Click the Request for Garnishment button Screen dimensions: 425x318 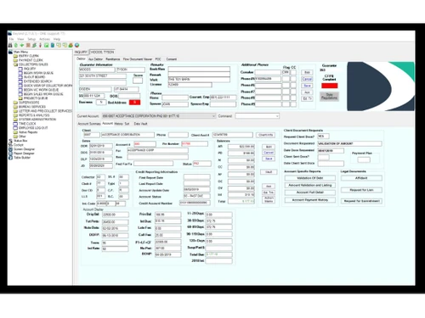pyautogui.click(x=361, y=201)
